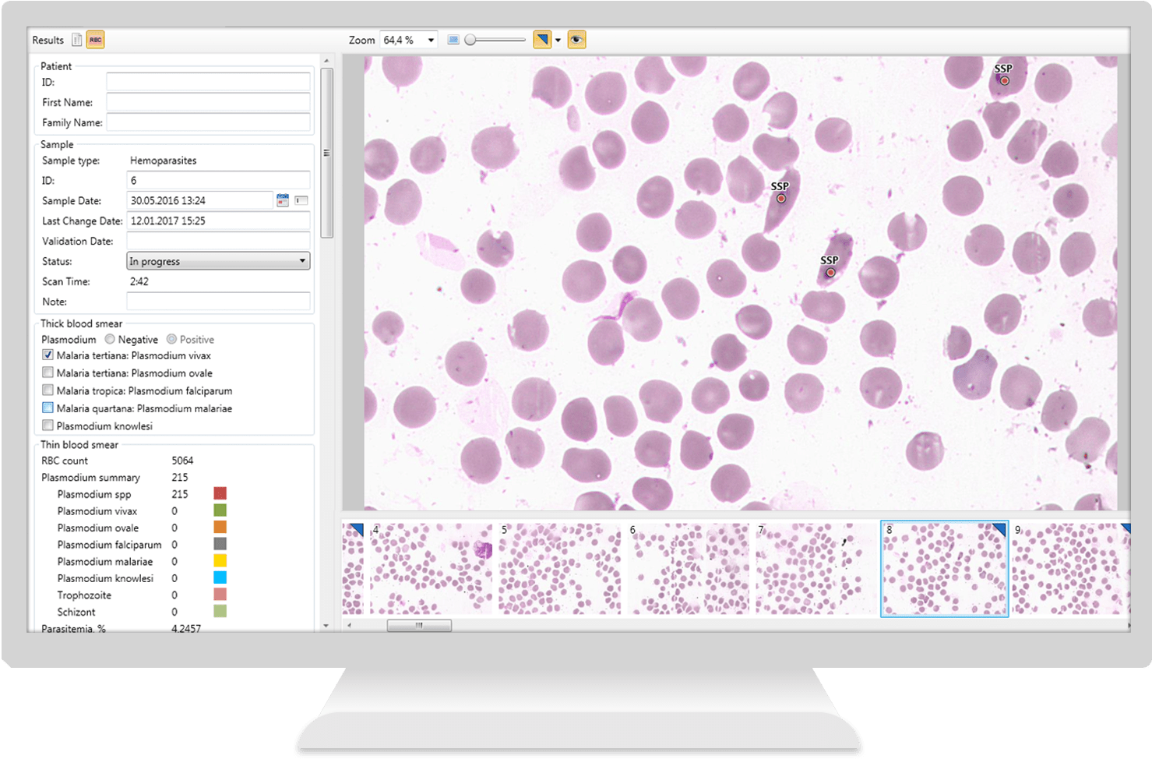Click the Sample ID field containing 6
This screenshot has width=1152, height=759.
(x=218, y=181)
